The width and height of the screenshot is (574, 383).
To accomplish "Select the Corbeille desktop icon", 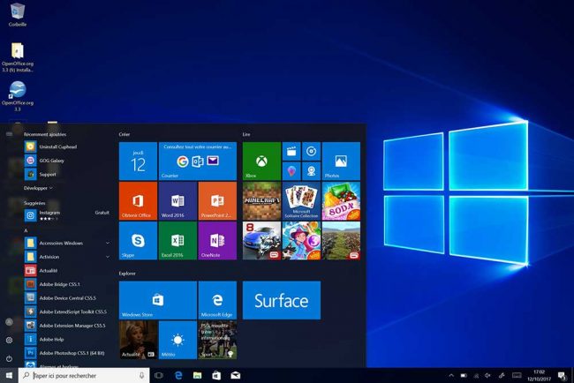I will coord(17,15).
